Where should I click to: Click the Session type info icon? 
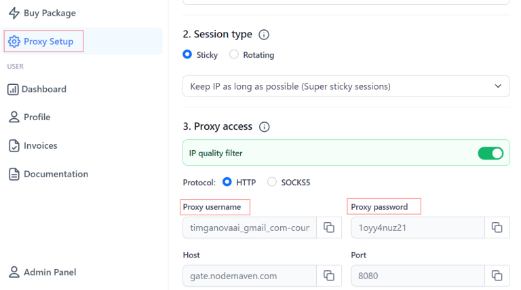pyautogui.click(x=264, y=34)
